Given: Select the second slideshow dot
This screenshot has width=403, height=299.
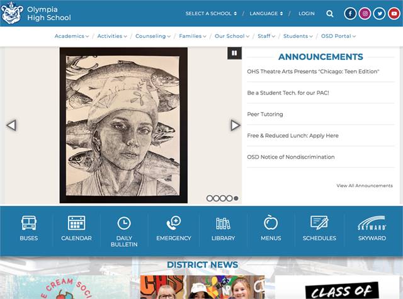Looking at the screenshot, I should [x=216, y=198].
